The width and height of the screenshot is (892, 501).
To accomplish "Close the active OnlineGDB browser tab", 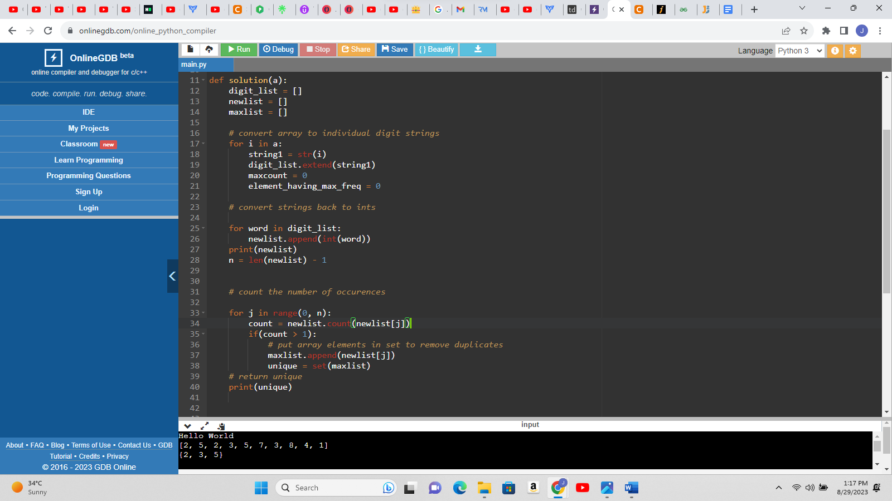I will [x=622, y=9].
